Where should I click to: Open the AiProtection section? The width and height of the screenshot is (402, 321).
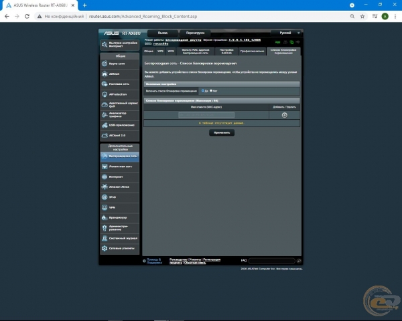(x=120, y=94)
